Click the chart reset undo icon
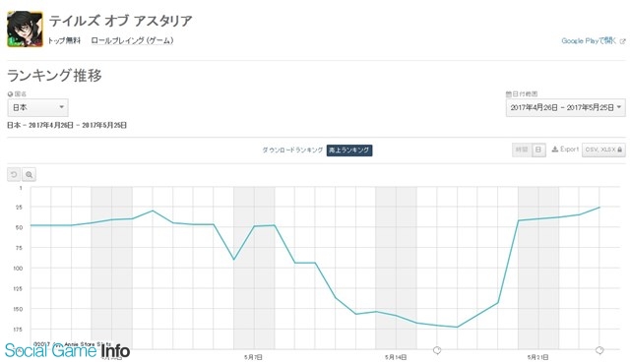The image size is (630, 363). (14, 175)
